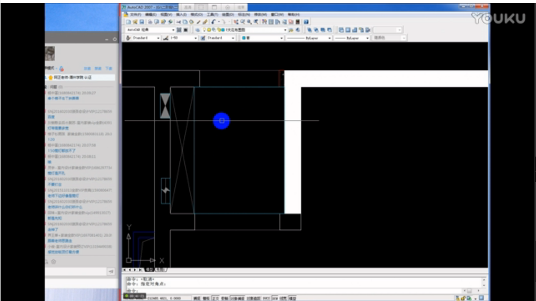This screenshot has width=536, height=301.
Task: Undo last action with the Undo arrow
Action: click(x=213, y=22)
